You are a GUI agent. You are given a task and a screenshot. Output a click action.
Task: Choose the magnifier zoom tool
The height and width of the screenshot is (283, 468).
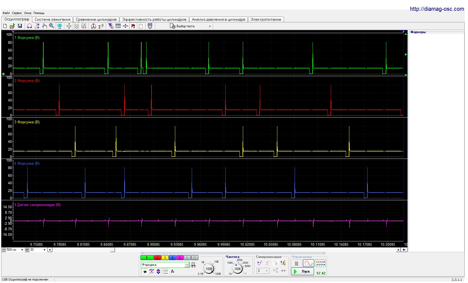click(52, 26)
